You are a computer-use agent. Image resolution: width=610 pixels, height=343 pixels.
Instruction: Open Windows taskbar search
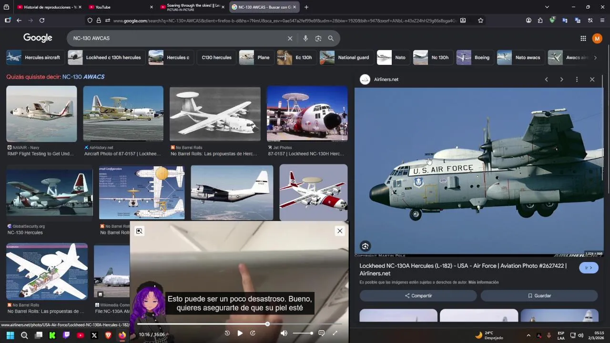24,335
